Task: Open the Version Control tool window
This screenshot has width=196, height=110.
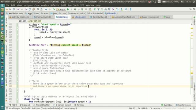Action: [x=62, y=105]
